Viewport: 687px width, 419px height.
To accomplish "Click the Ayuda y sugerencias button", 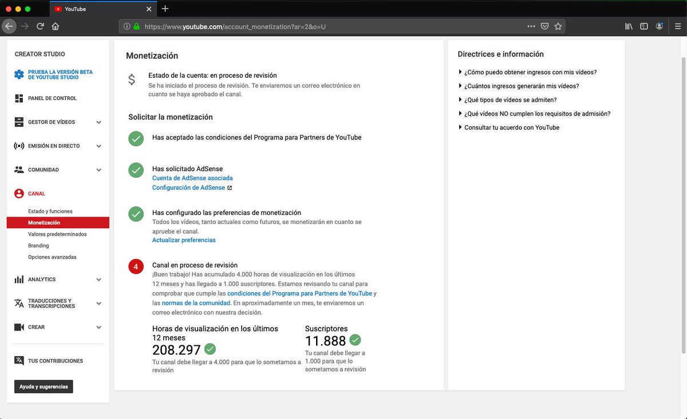I will 44,386.
